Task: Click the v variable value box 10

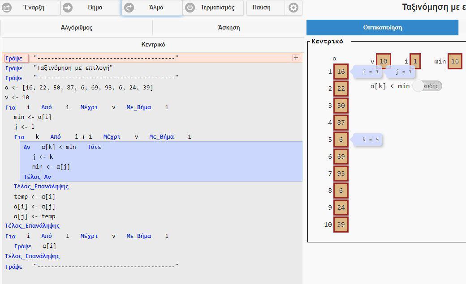Action: click(x=384, y=61)
